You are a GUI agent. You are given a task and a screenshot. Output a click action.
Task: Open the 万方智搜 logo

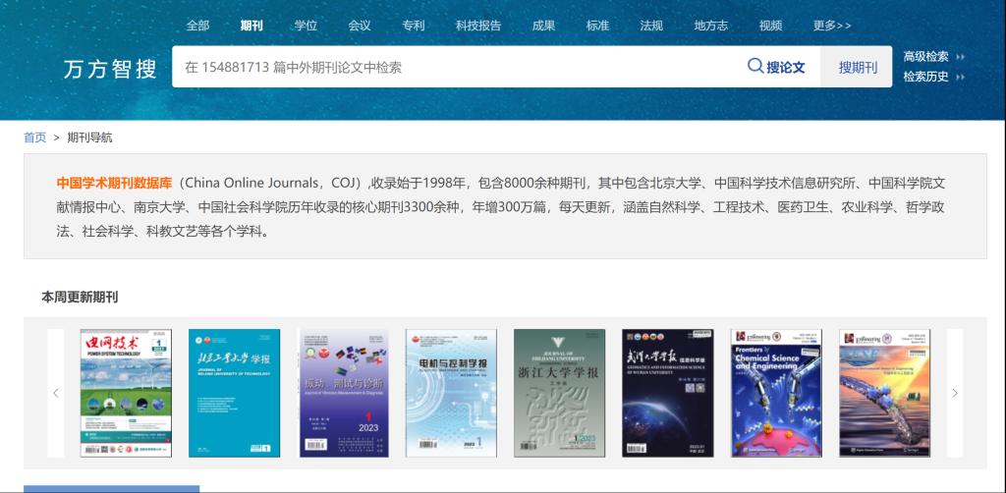pos(110,69)
